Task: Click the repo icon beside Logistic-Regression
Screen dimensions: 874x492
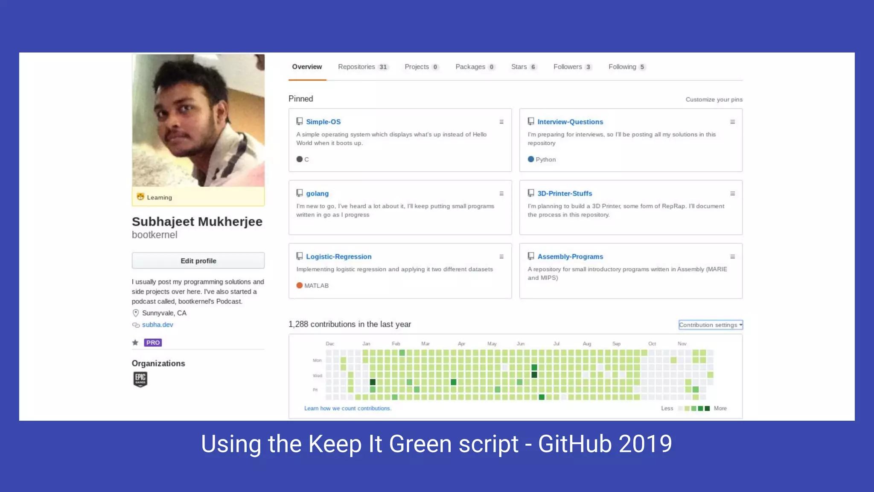Action: click(x=300, y=256)
